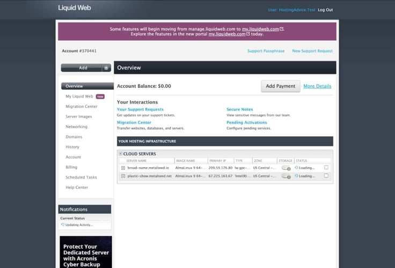Go to Billing

(71, 167)
